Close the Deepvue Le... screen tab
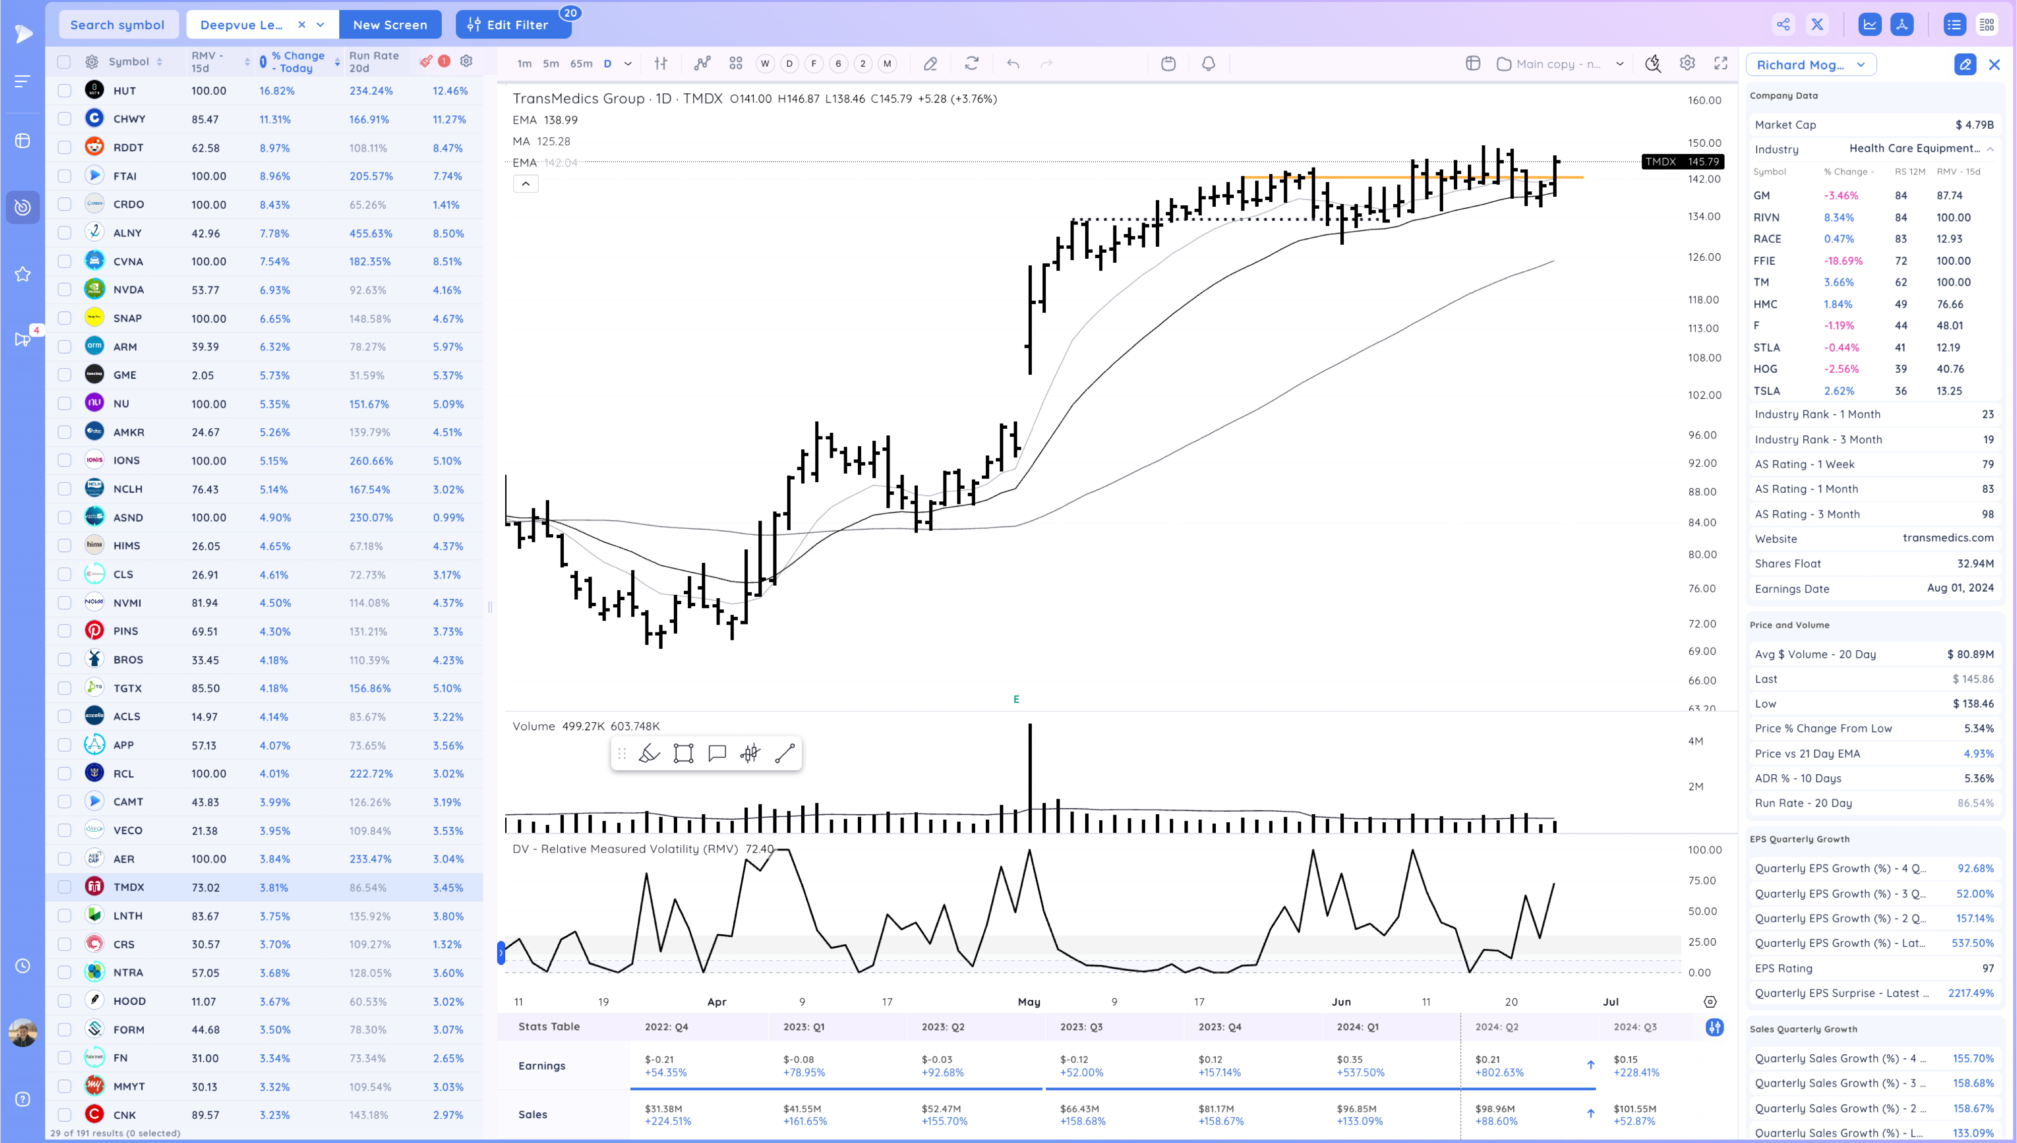The width and height of the screenshot is (2017, 1143). [x=301, y=24]
